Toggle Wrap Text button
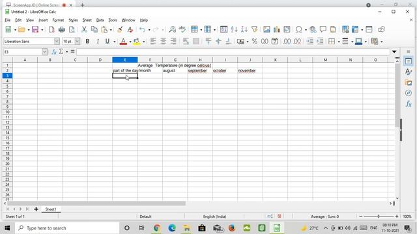417x234 pixels. click(x=186, y=42)
